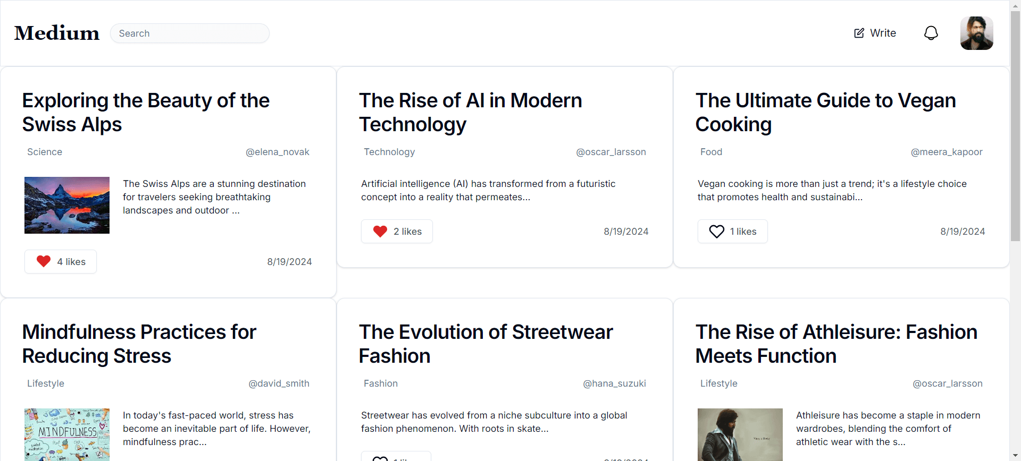Open "Exploring the Beauty of the Swiss Alps"
The image size is (1021, 461).
pyautogui.click(x=146, y=112)
